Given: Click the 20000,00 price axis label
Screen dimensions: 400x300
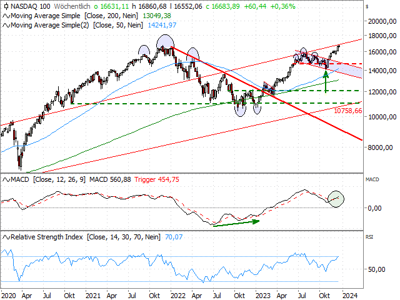Looking at the screenshot, I should coord(382,21).
